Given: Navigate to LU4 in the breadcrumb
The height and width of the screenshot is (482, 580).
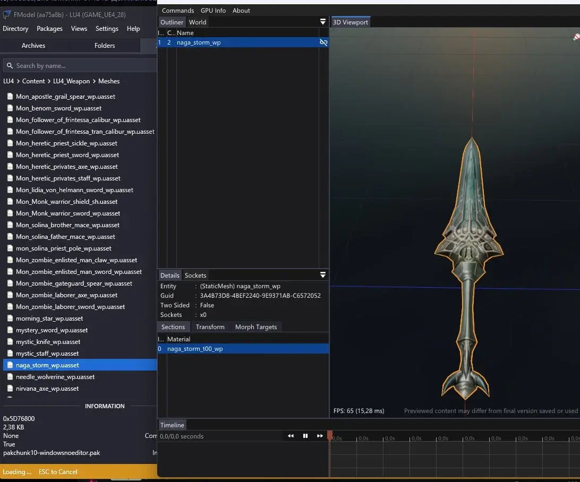Looking at the screenshot, I should coord(8,81).
